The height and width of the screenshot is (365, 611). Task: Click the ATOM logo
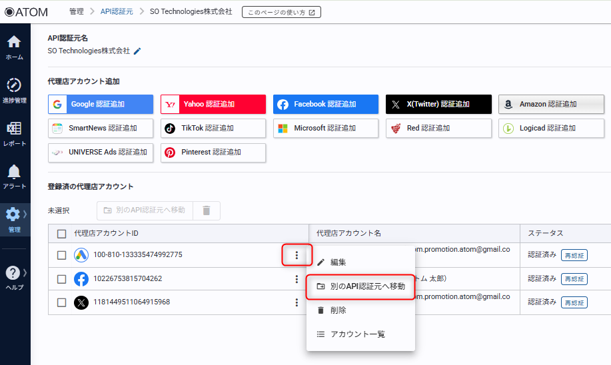(29, 11)
